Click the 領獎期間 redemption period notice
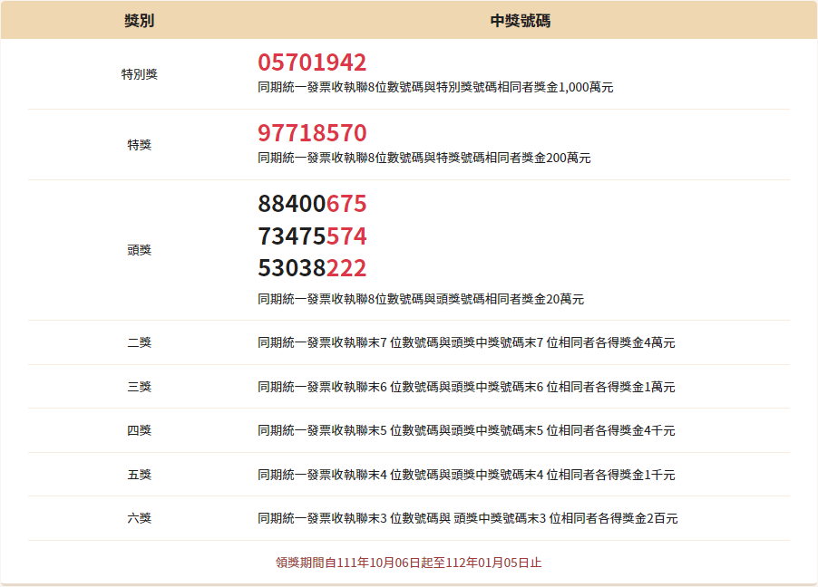Screen dimensions: 818x587 pyautogui.click(x=409, y=563)
